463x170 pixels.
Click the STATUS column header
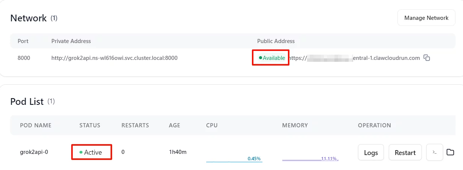click(x=90, y=125)
